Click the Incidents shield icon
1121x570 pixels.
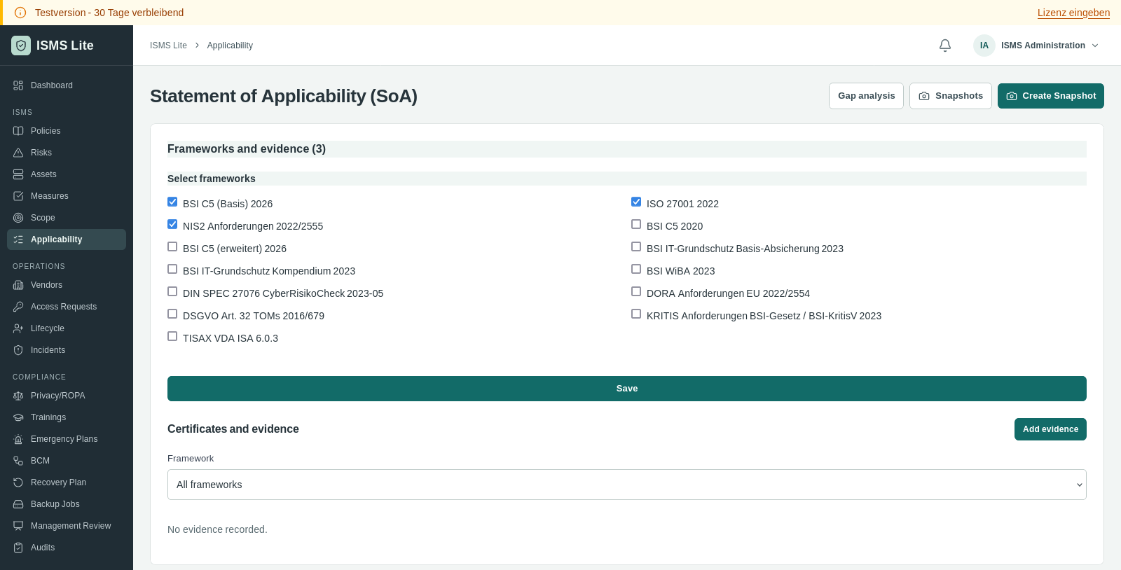click(18, 350)
